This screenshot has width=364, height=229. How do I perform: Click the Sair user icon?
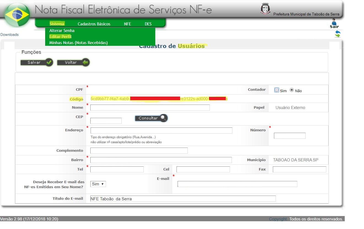coord(334,22)
